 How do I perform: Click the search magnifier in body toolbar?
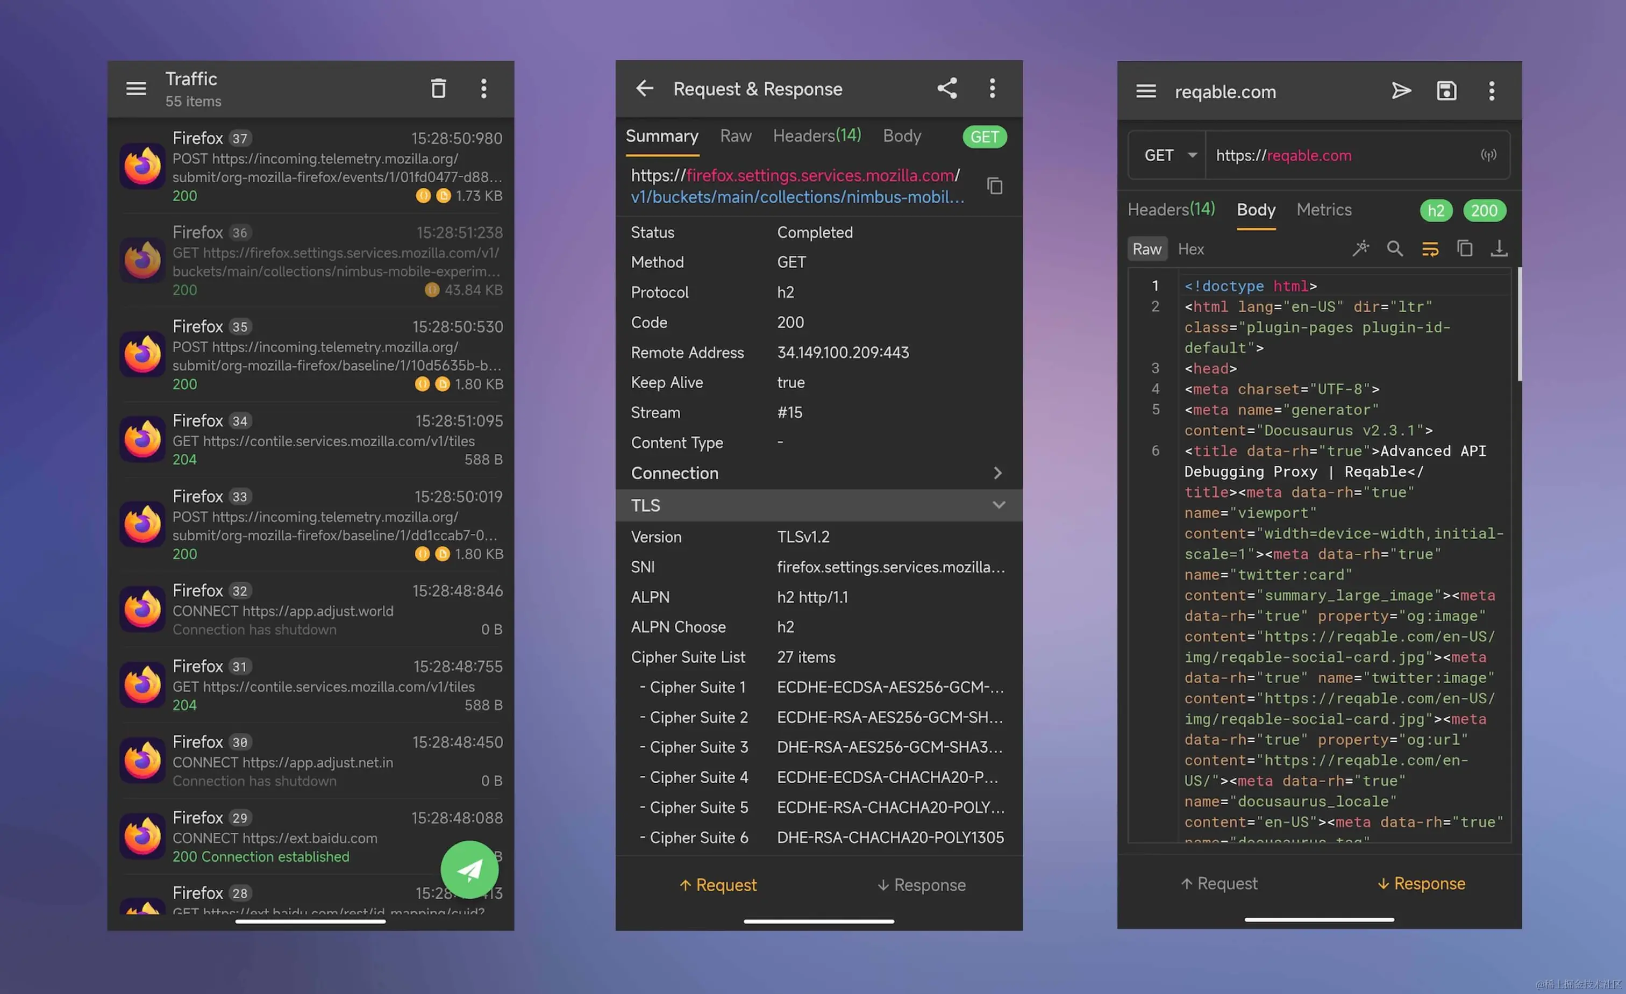point(1394,249)
